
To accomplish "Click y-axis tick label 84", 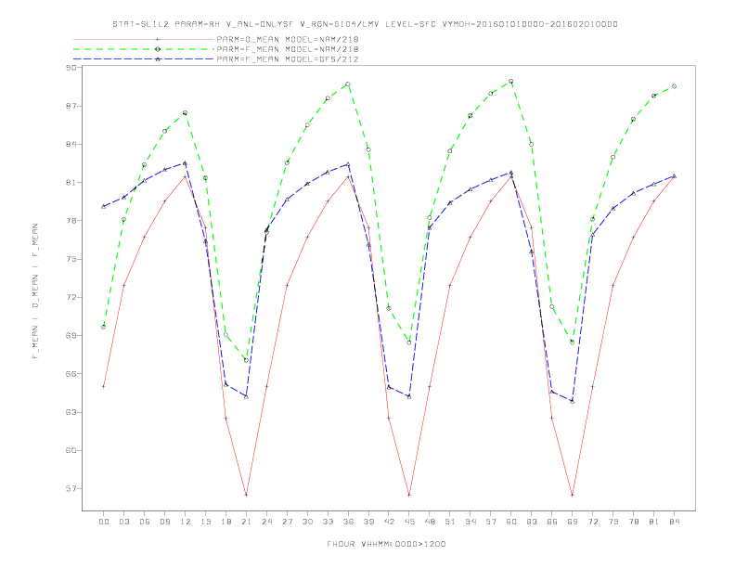I will 71,144.
